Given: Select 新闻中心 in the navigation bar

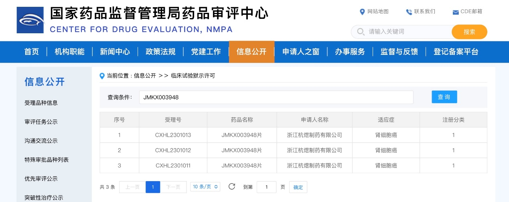Looking at the screenshot, I should tap(115, 52).
